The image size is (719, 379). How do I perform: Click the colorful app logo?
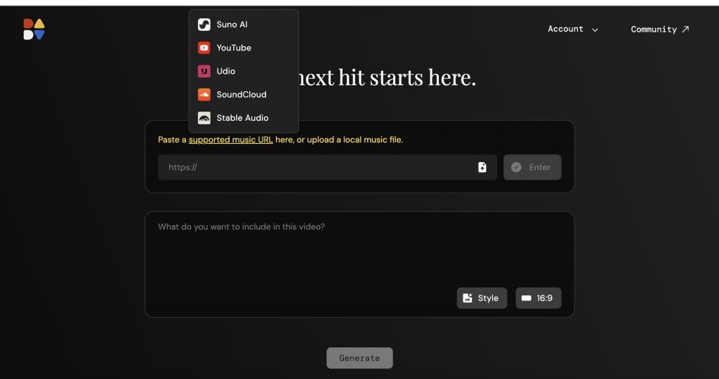[34, 29]
